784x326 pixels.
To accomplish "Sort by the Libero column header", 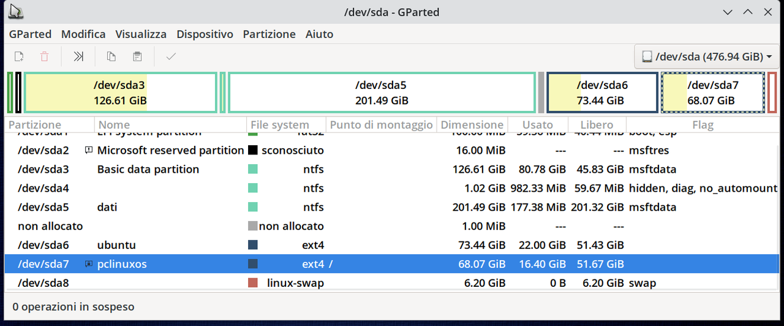I will point(597,125).
